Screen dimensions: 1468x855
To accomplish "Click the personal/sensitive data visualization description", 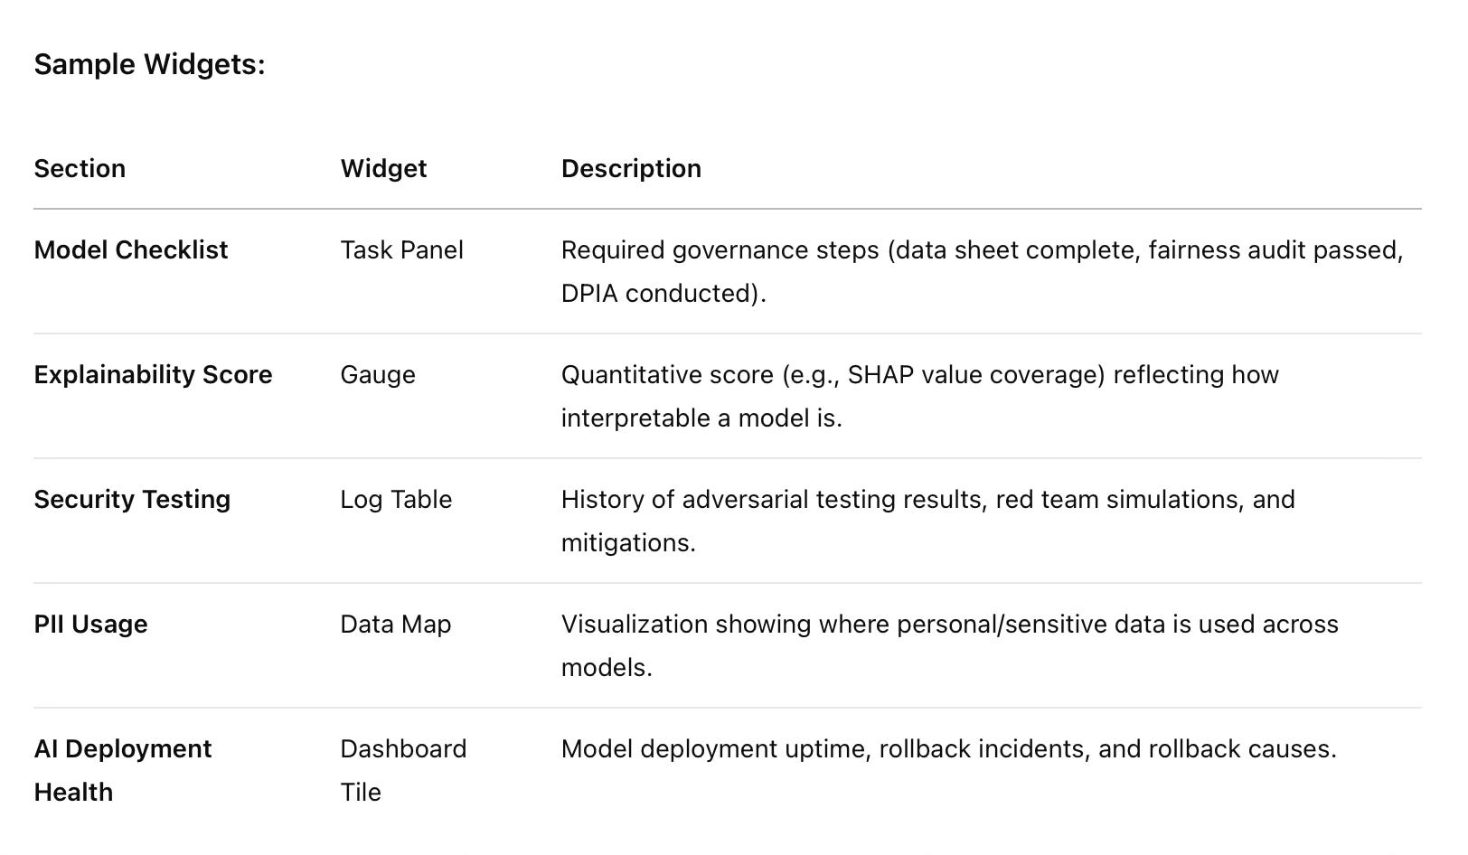I will 949,645.
